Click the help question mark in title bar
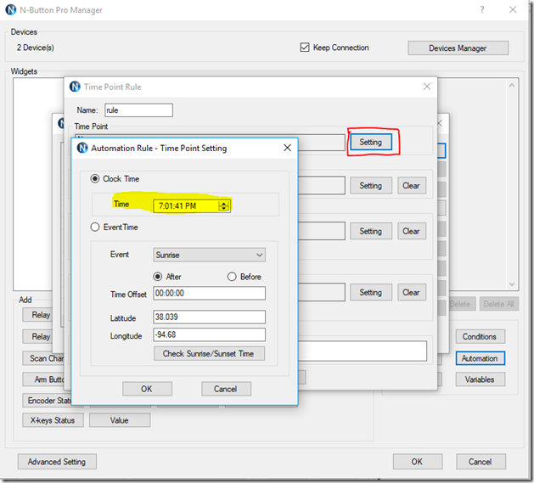Viewport: 534px width, 483px height. [x=482, y=10]
